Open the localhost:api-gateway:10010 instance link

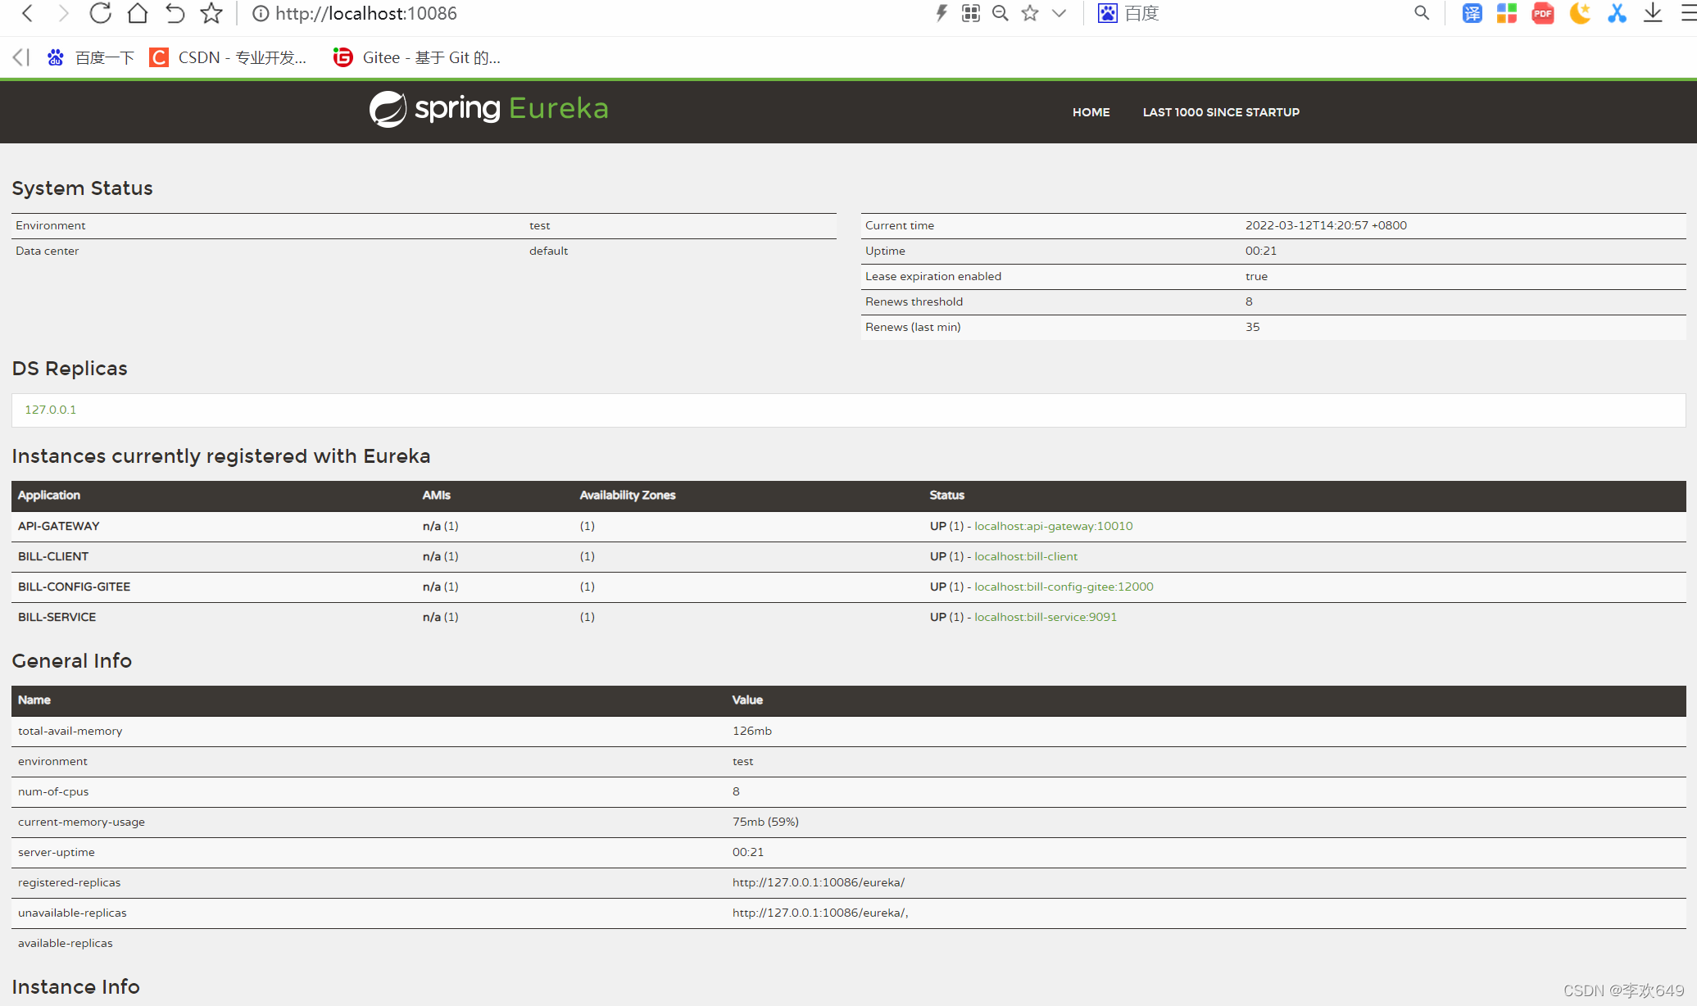1054,526
